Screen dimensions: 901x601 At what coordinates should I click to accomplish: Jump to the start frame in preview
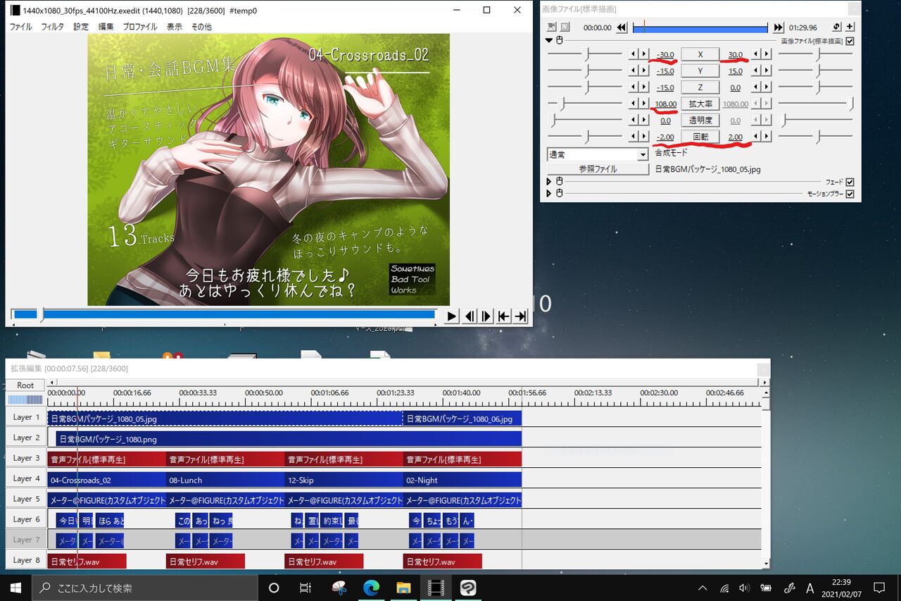tap(503, 316)
